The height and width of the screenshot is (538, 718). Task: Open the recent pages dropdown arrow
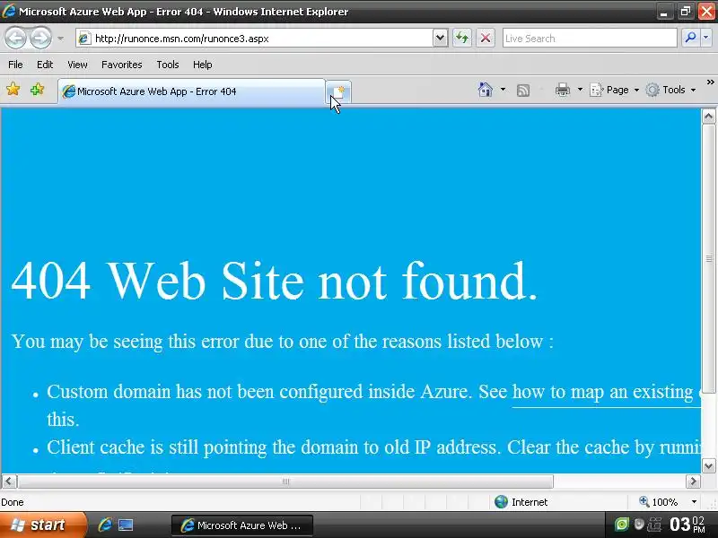[x=60, y=39]
